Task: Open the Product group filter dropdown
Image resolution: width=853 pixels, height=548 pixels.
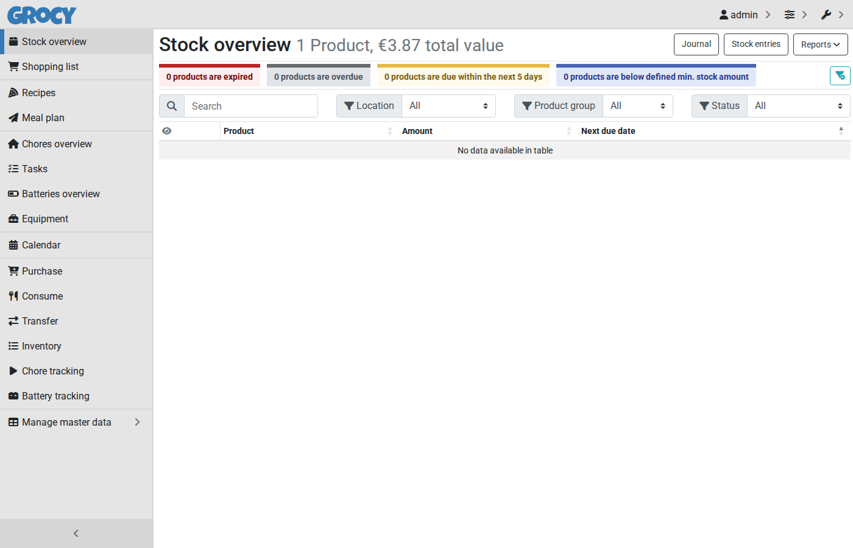Action: tap(638, 106)
